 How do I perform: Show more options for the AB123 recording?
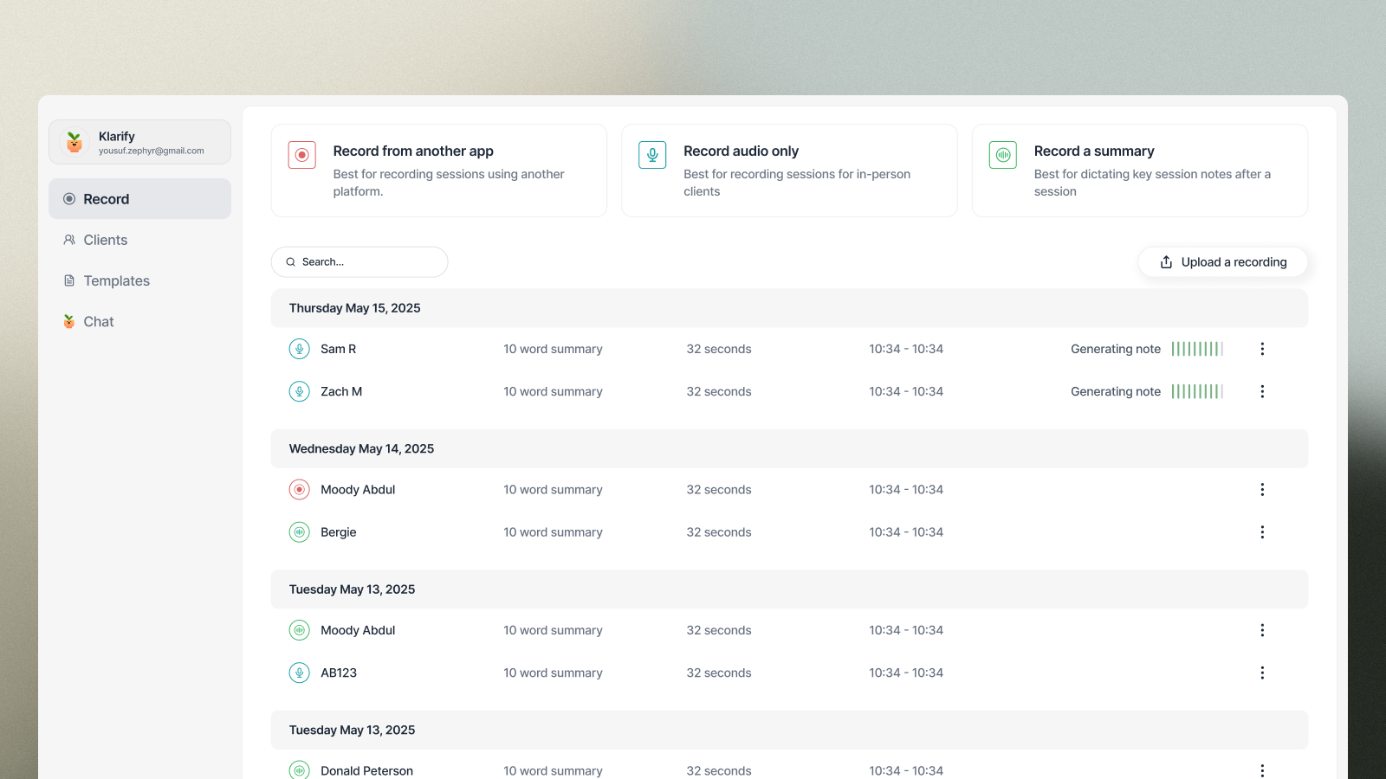point(1262,673)
